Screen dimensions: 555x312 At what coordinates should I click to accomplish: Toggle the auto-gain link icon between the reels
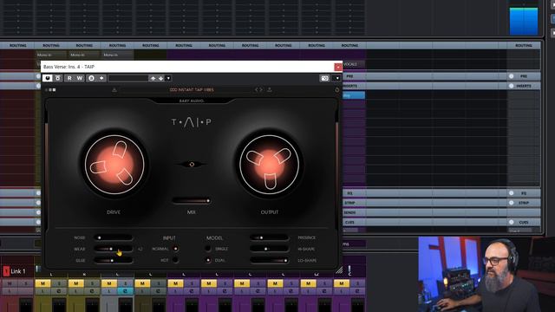click(192, 164)
